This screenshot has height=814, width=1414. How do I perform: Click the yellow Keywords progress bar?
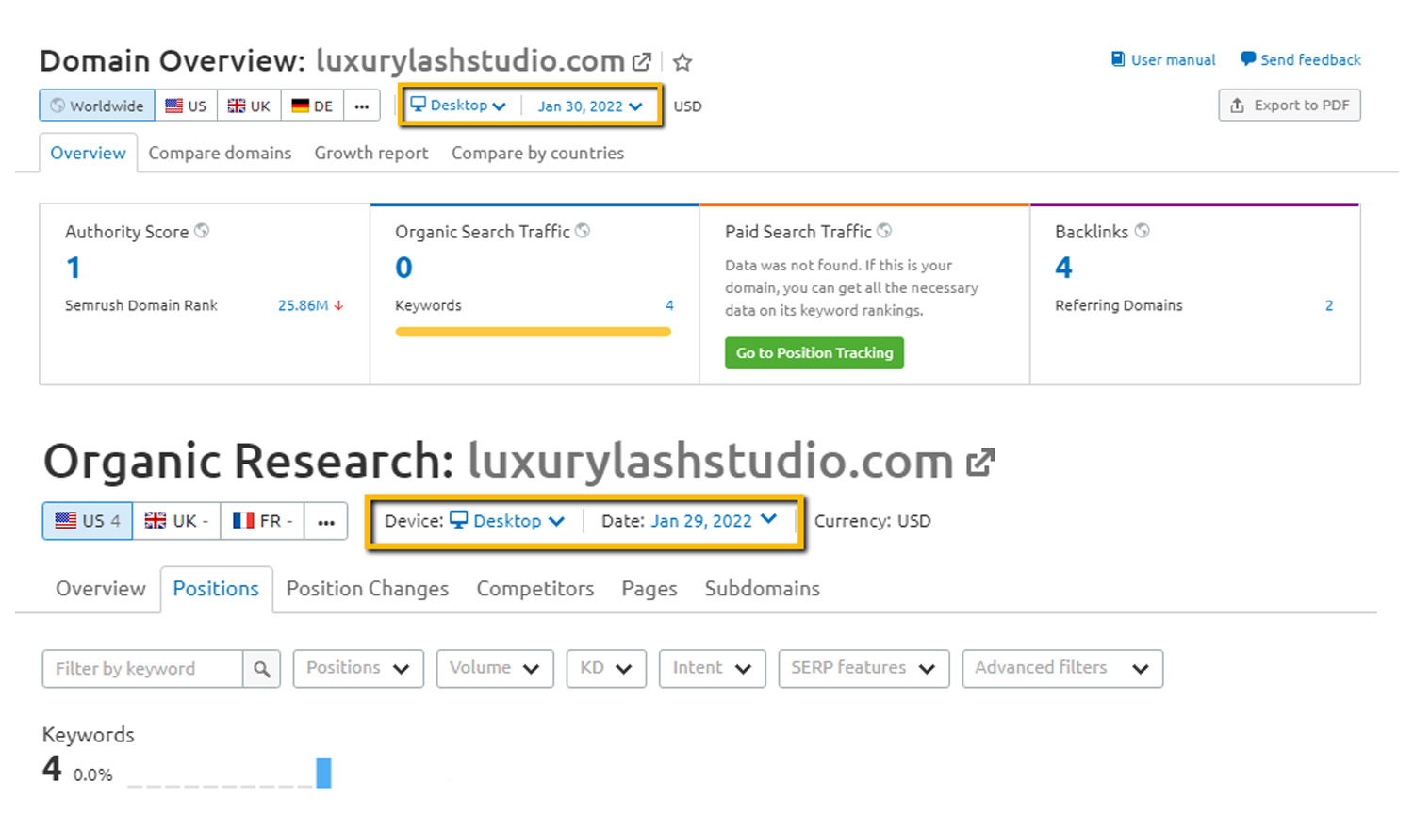click(533, 332)
